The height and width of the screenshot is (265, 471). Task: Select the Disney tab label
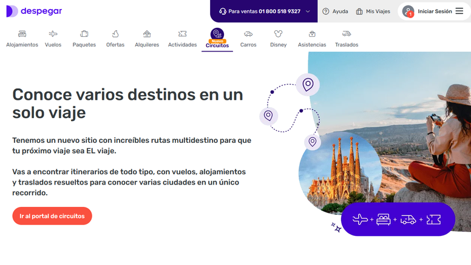278,45
